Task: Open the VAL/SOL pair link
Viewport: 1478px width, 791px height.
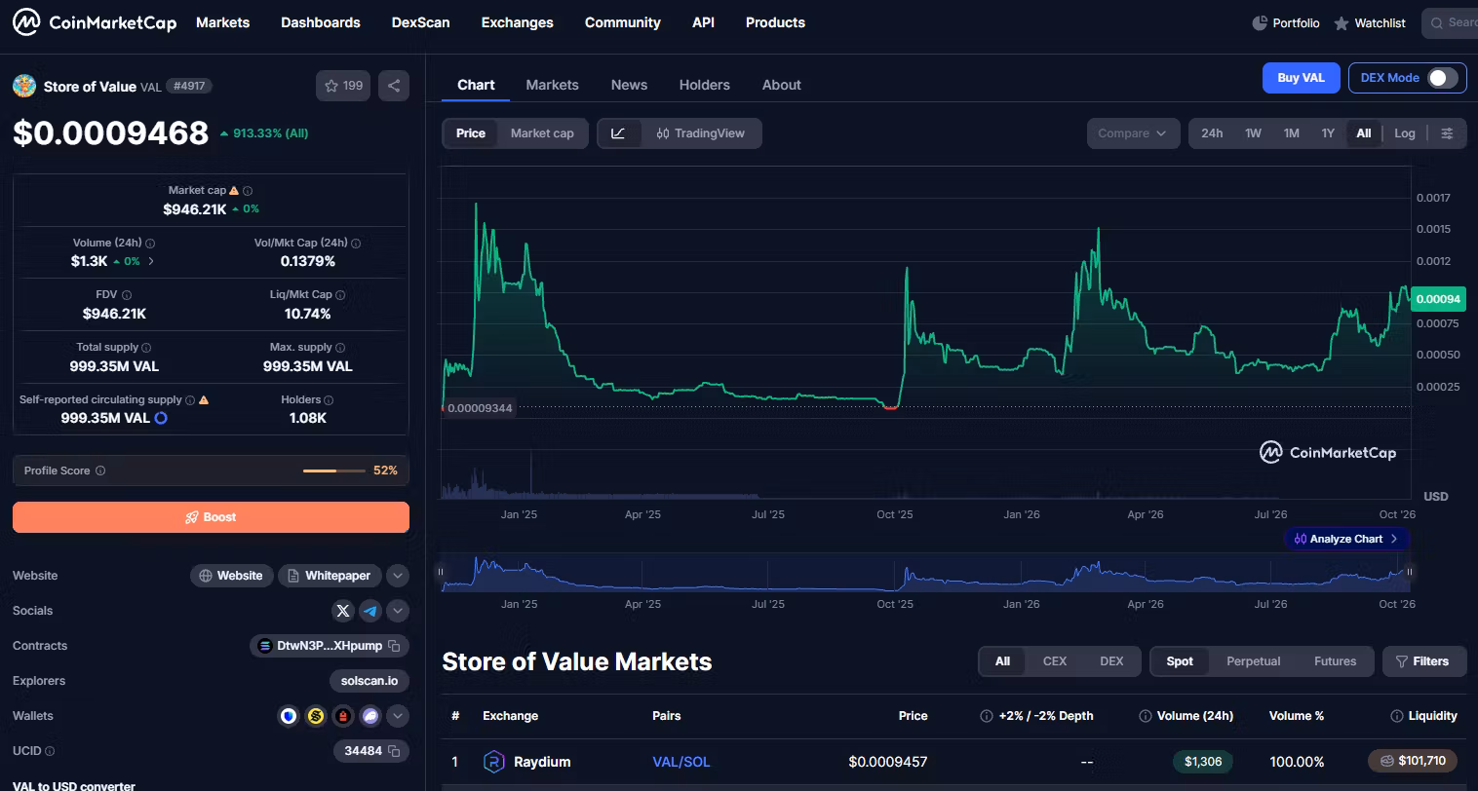Action: pos(681,762)
